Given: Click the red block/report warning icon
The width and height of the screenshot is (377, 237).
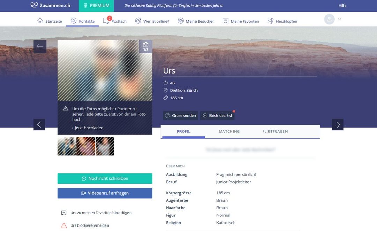Looking at the screenshot, I should [x=64, y=225].
